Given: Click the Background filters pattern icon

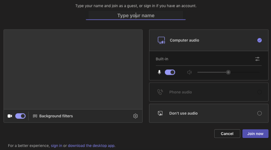Looking at the screenshot, I should 35,116.
